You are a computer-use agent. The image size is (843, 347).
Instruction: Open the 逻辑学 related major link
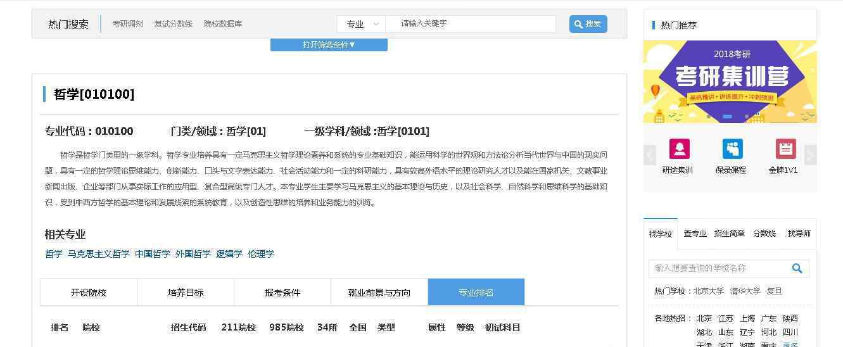click(229, 254)
